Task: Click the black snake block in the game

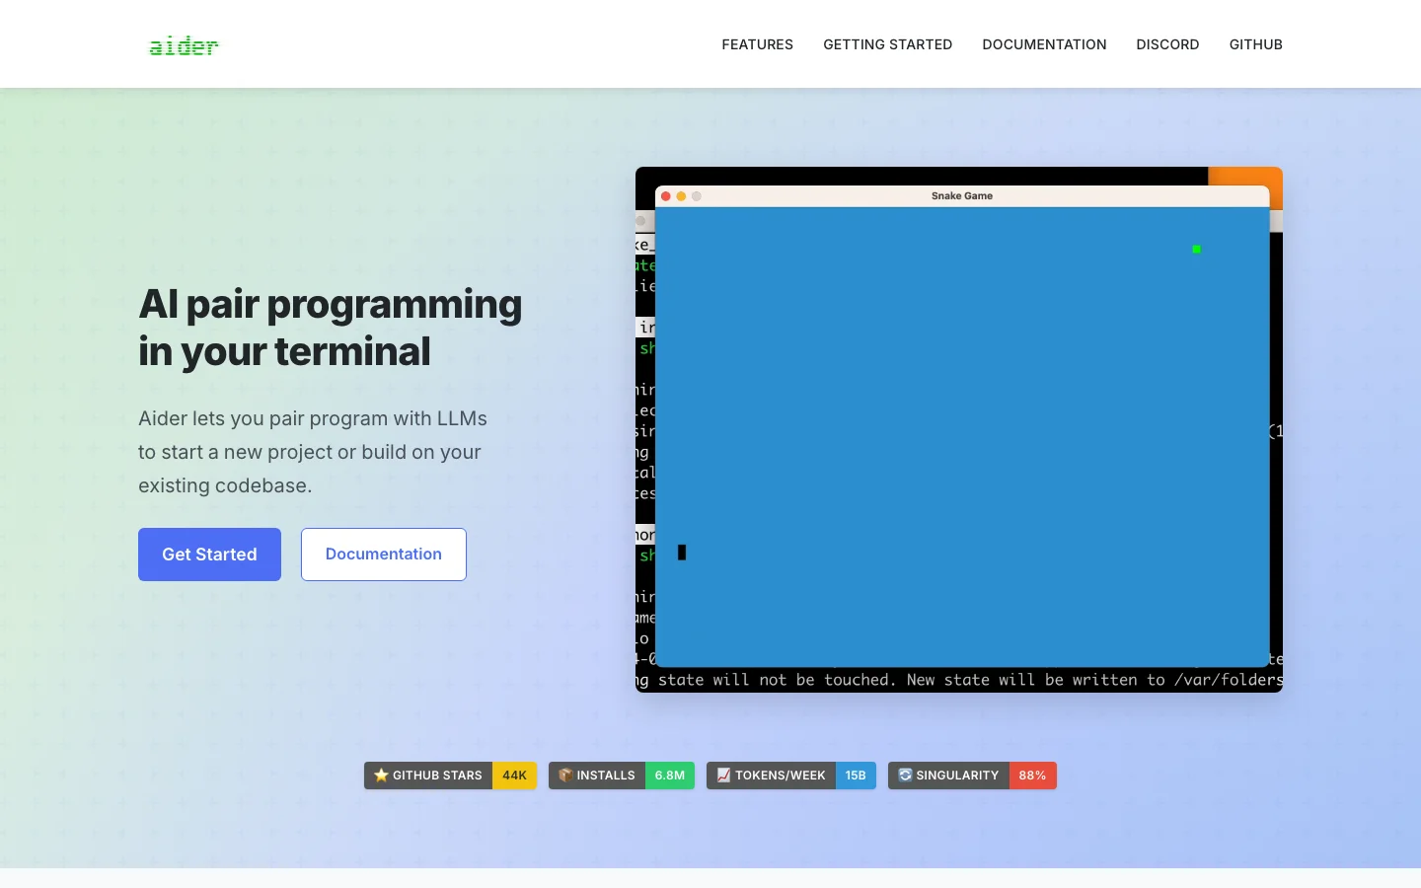Action: coord(682,553)
